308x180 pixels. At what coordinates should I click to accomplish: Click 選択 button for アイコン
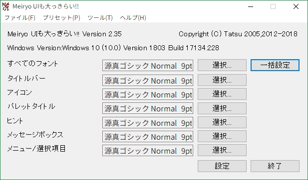click(222, 94)
